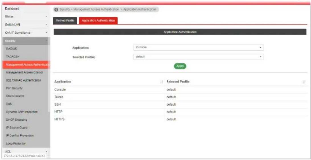Open TACACS+ settings in sidebar
Viewport: 311px width, 160px height.
[x=13, y=57]
